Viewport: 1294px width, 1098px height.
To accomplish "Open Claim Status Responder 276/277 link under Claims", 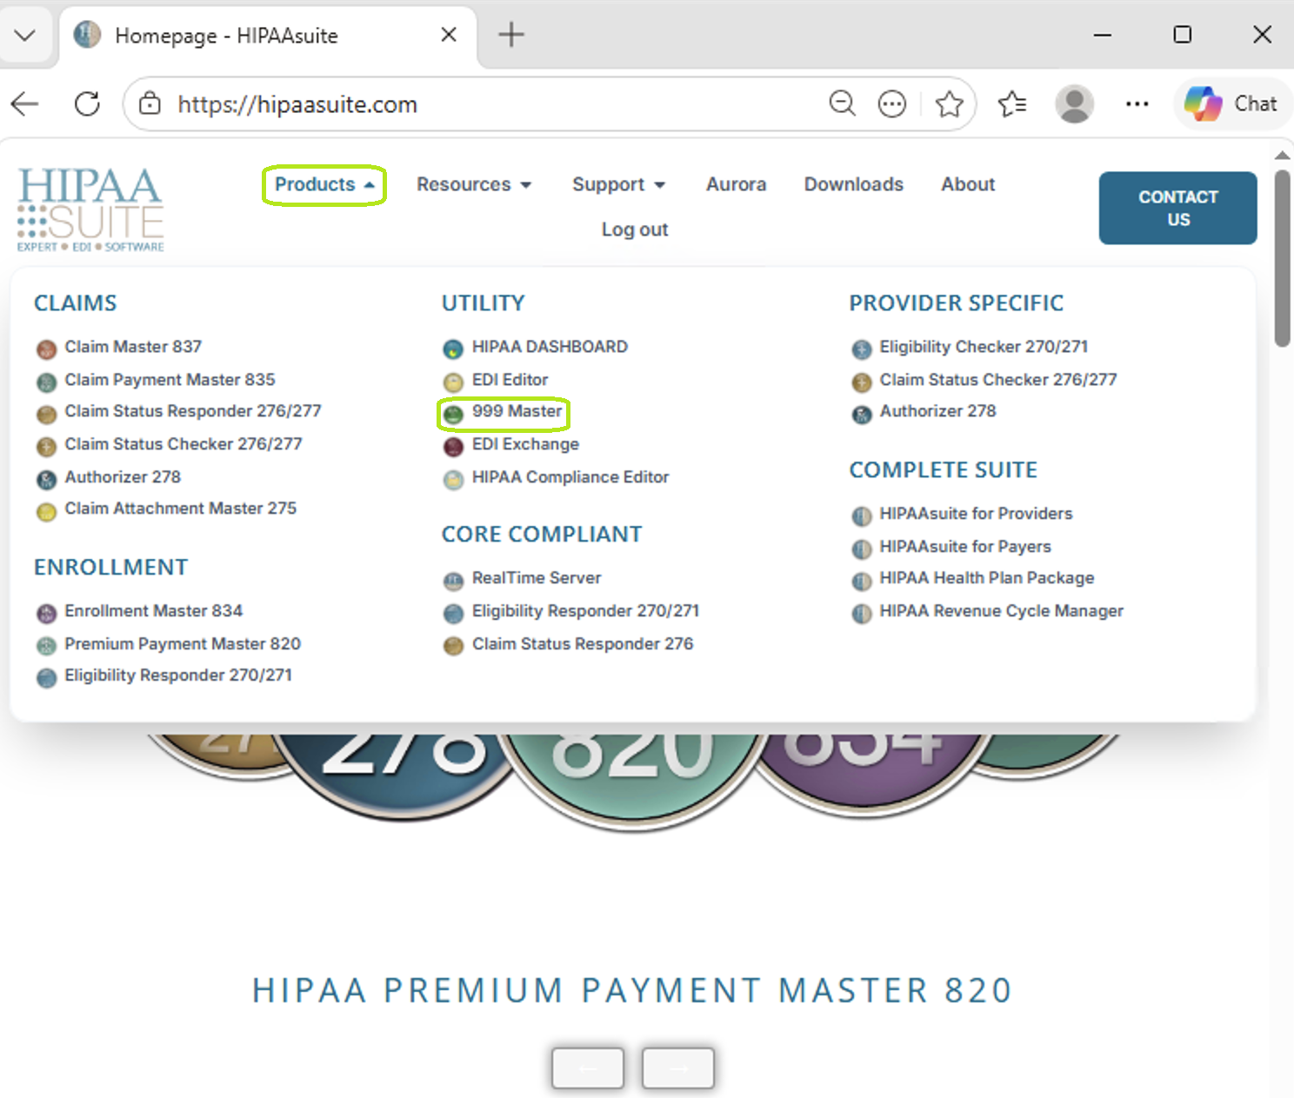I will coord(193,411).
